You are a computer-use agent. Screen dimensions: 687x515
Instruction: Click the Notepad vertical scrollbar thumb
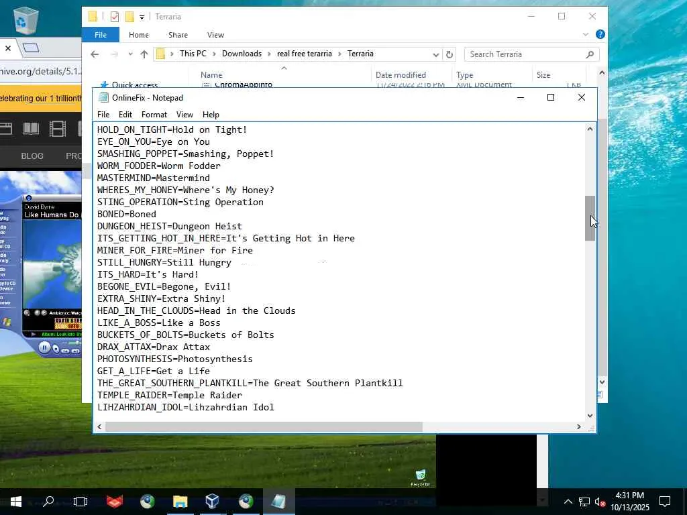coord(590,218)
